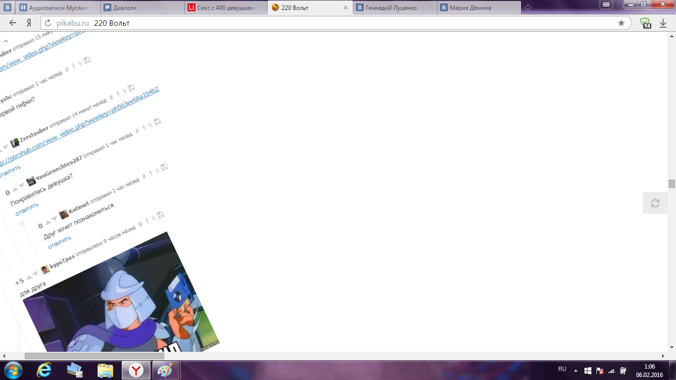Launch Internet Explorer from the taskbar
The width and height of the screenshot is (676, 380).
click(45, 370)
